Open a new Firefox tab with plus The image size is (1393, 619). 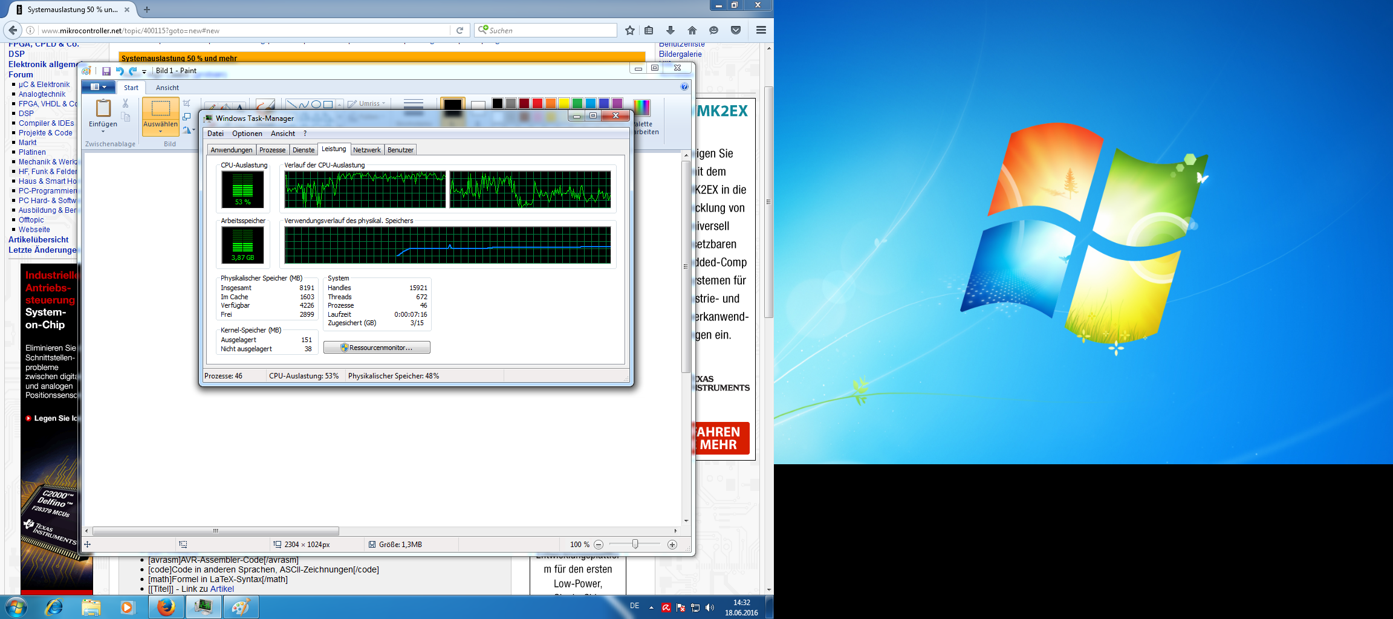point(147,10)
